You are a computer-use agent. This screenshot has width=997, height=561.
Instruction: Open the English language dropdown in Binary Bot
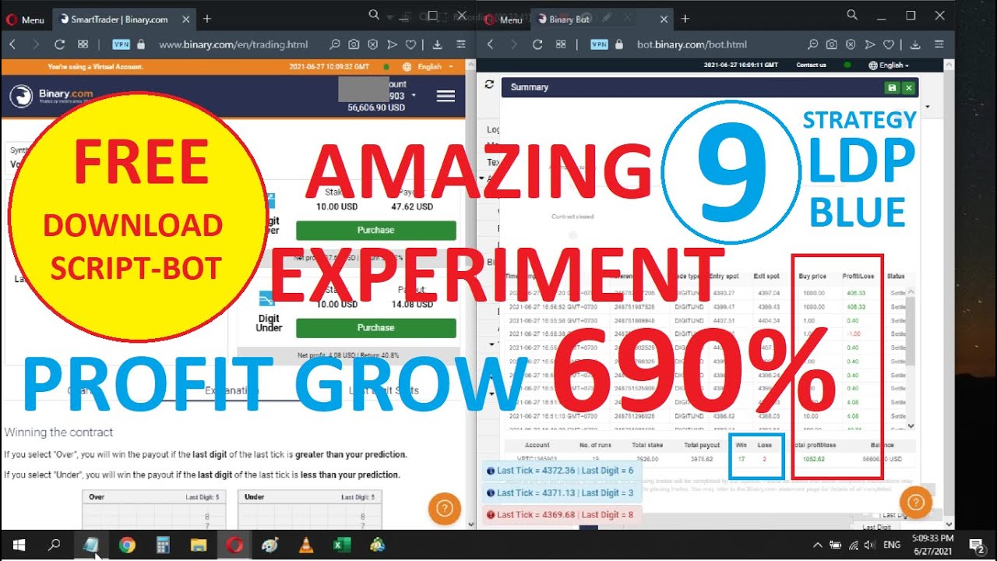[x=888, y=65]
